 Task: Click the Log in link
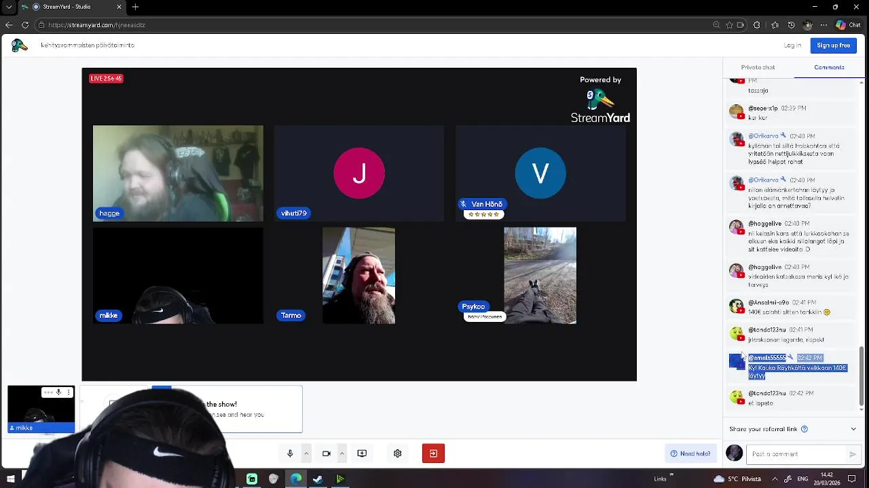(x=792, y=45)
